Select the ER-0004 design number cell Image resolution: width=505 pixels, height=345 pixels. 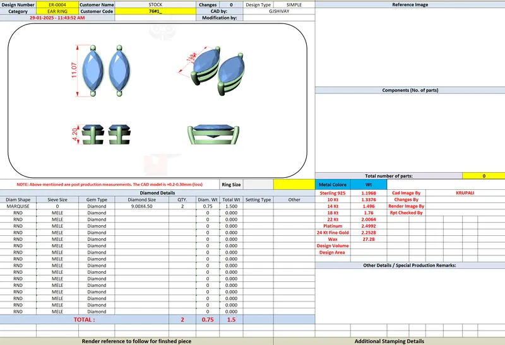[57, 5]
